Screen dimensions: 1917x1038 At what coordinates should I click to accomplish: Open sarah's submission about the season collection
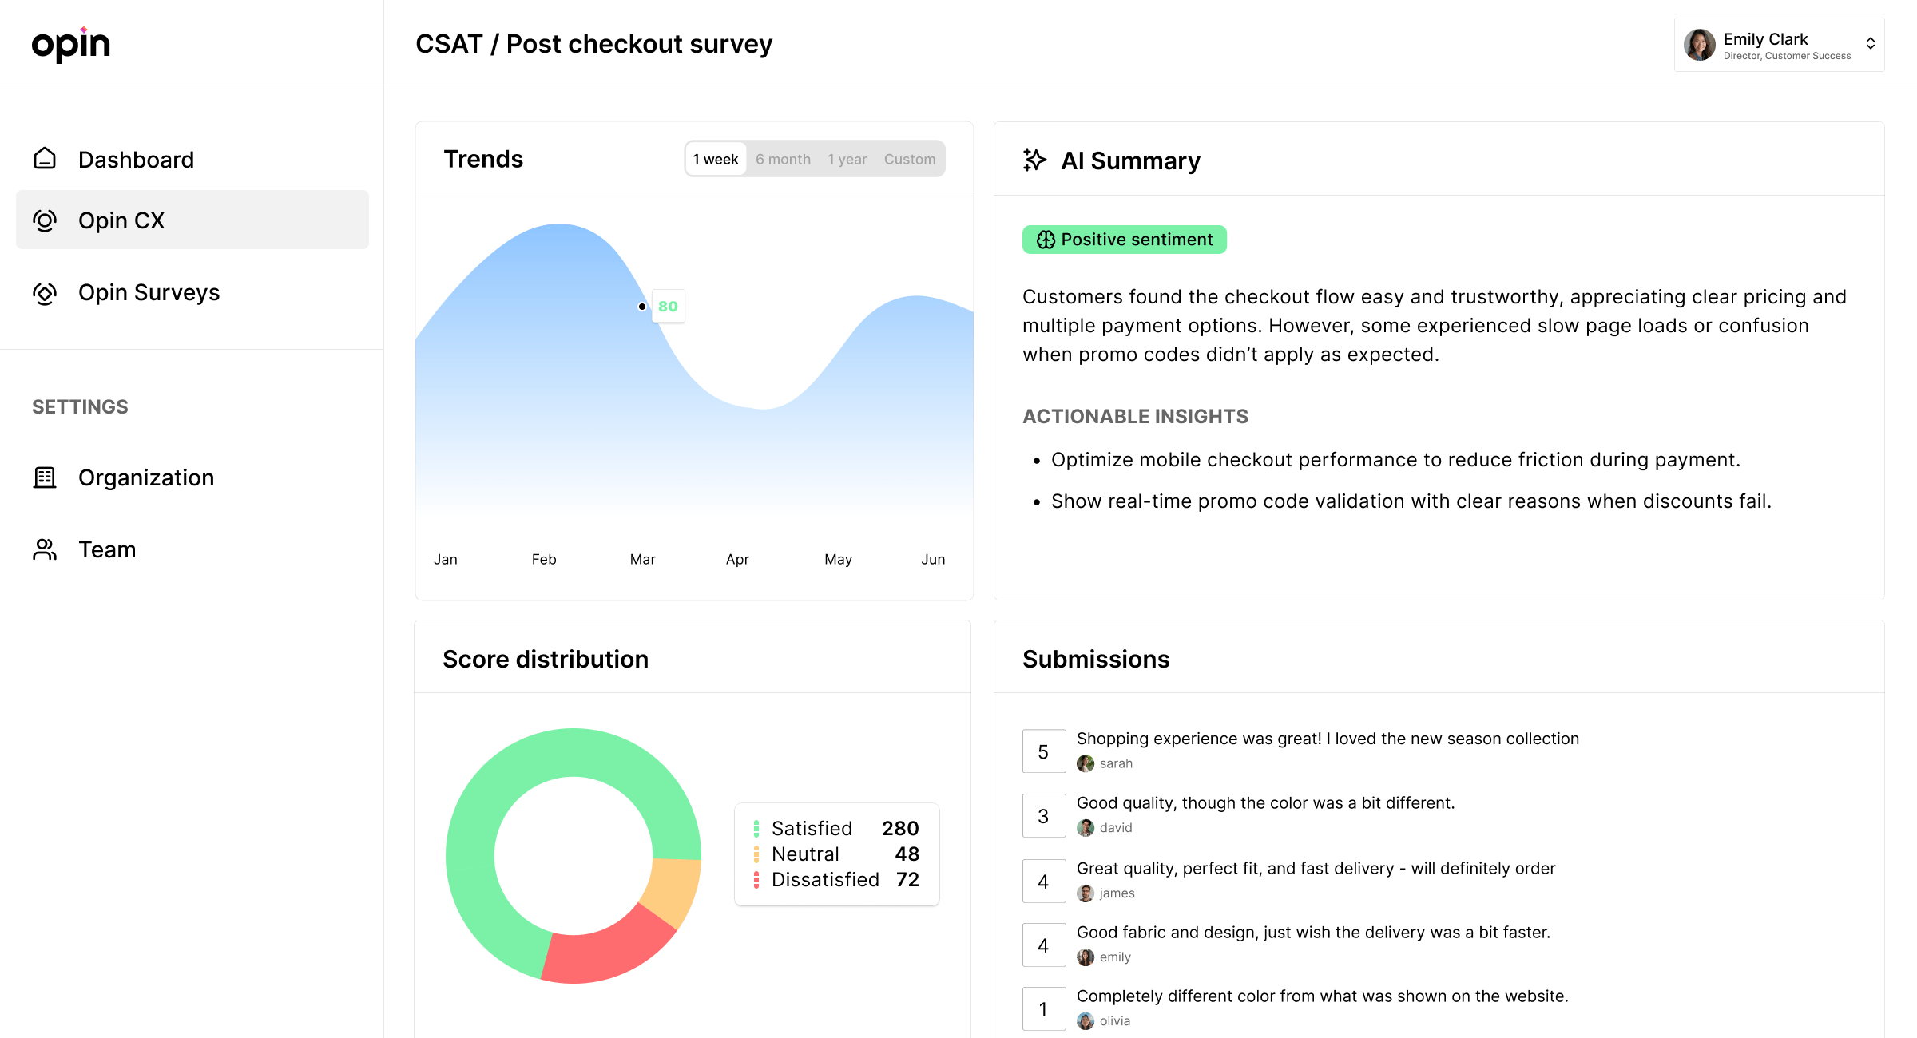coord(1327,739)
